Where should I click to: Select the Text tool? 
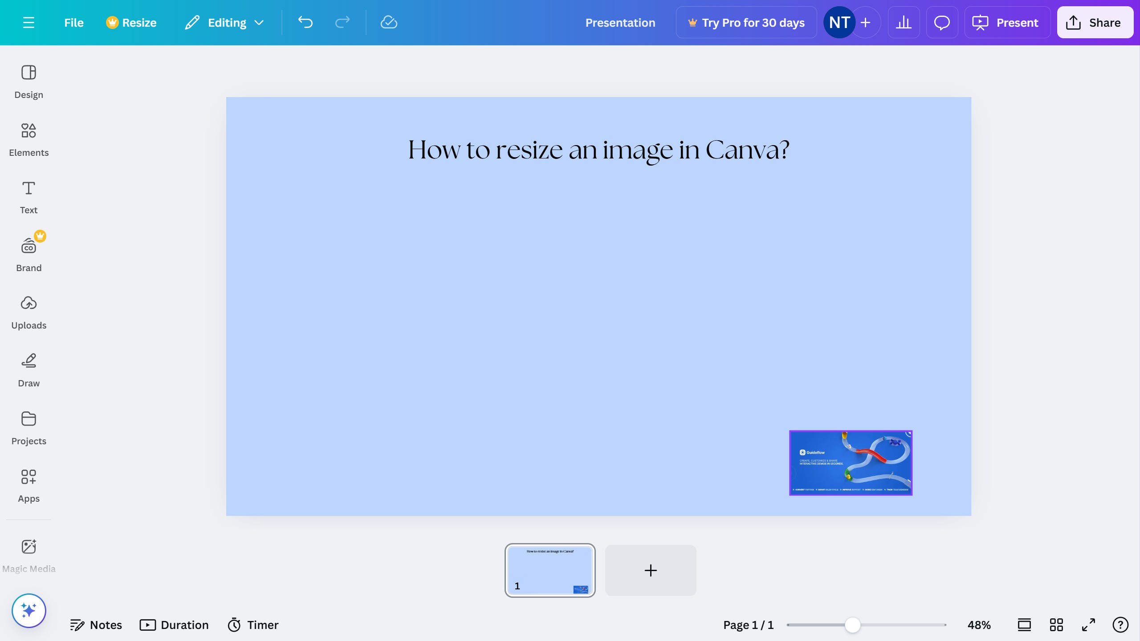tap(28, 196)
